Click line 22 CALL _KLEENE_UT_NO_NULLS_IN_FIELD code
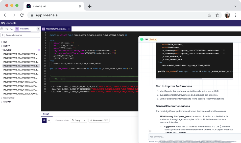Image resolution: width=241 pixels, height=143 pixels. pyautogui.click(x=94, y=87)
